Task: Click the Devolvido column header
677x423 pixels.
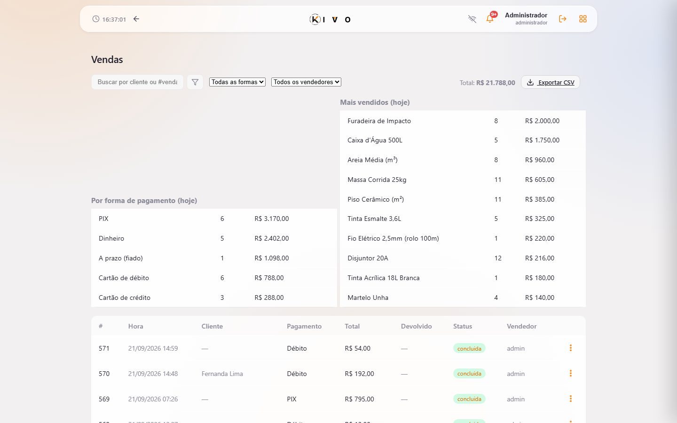Action: click(416, 326)
